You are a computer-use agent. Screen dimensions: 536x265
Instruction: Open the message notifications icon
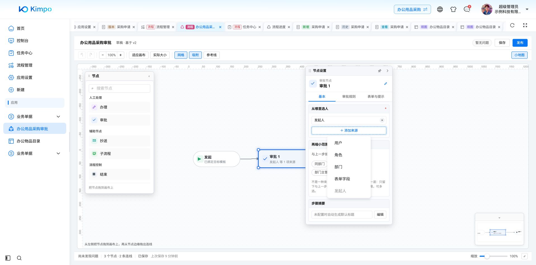[x=467, y=9]
